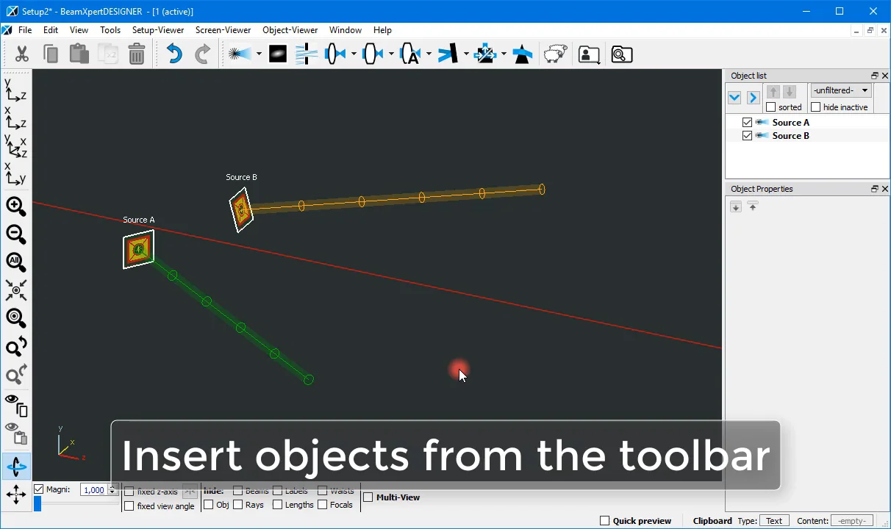Viewport: 891px width, 529px height.
Task: Click the Object Properties download arrow button
Action: point(736,207)
